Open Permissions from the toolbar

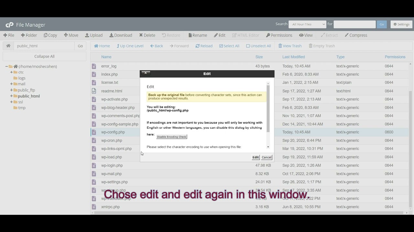[279, 35]
